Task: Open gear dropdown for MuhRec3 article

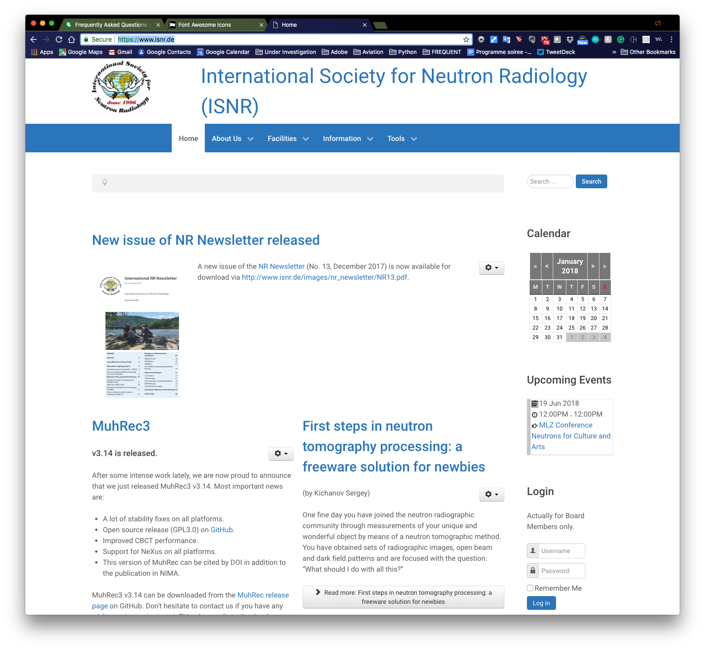Action: tap(281, 453)
